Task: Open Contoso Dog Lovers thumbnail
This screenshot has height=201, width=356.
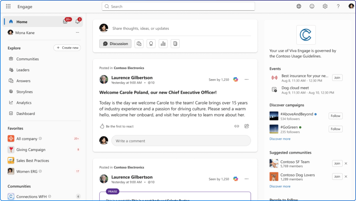Action: pos(274,177)
